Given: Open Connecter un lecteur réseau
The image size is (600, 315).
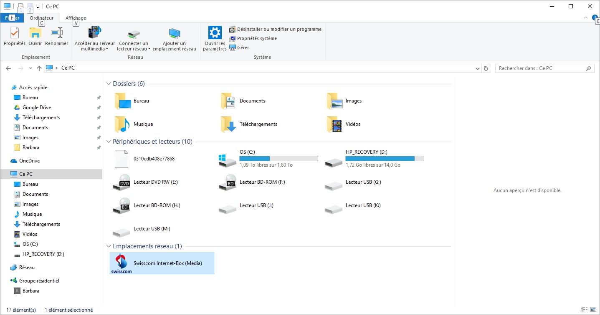Looking at the screenshot, I should (134, 34).
